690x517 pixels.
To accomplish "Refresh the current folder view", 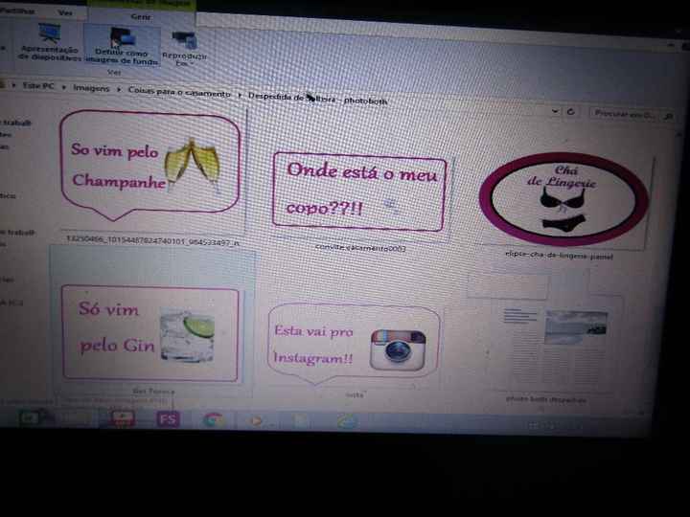I will pyautogui.click(x=571, y=112).
